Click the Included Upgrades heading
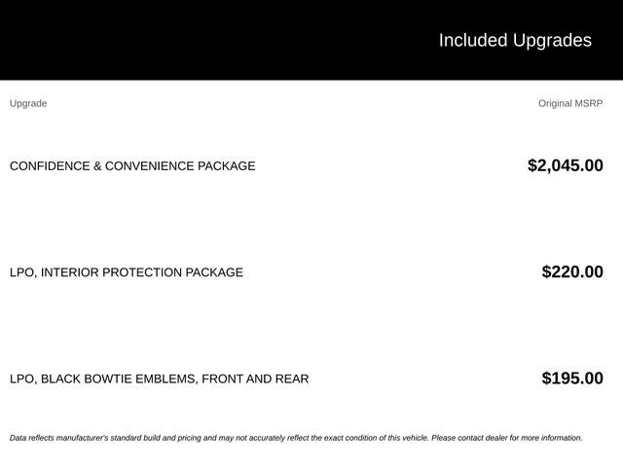This screenshot has width=623, height=467. (515, 41)
